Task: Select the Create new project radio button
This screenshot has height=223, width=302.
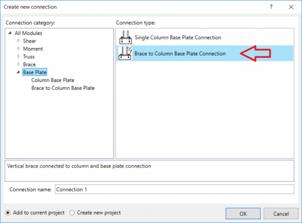Action: click(x=72, y=212)
